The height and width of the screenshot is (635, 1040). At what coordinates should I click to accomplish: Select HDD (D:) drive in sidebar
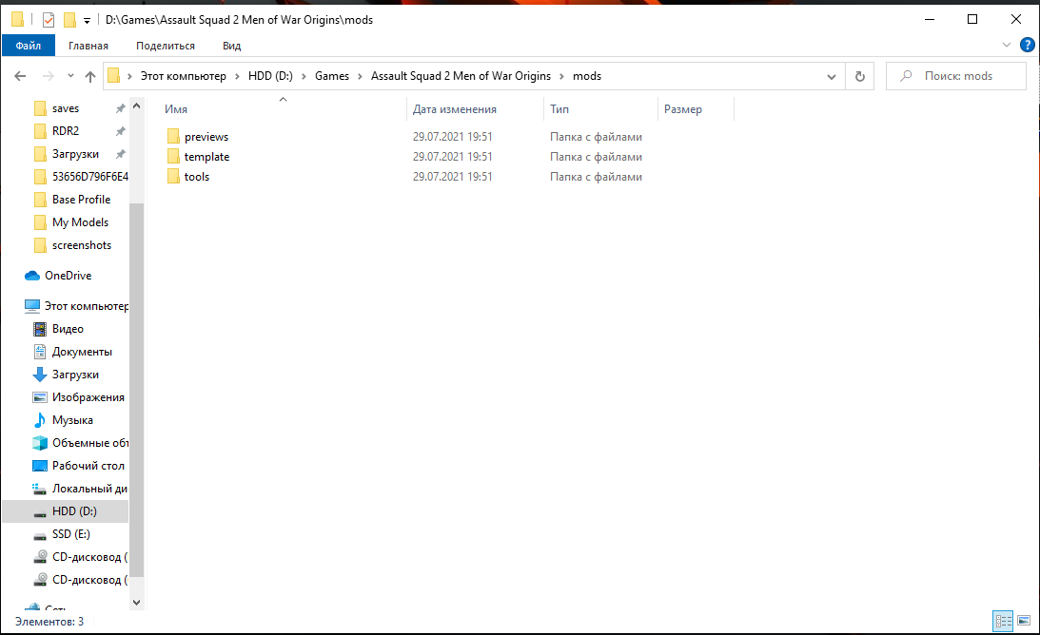click(x=65, y=511)
